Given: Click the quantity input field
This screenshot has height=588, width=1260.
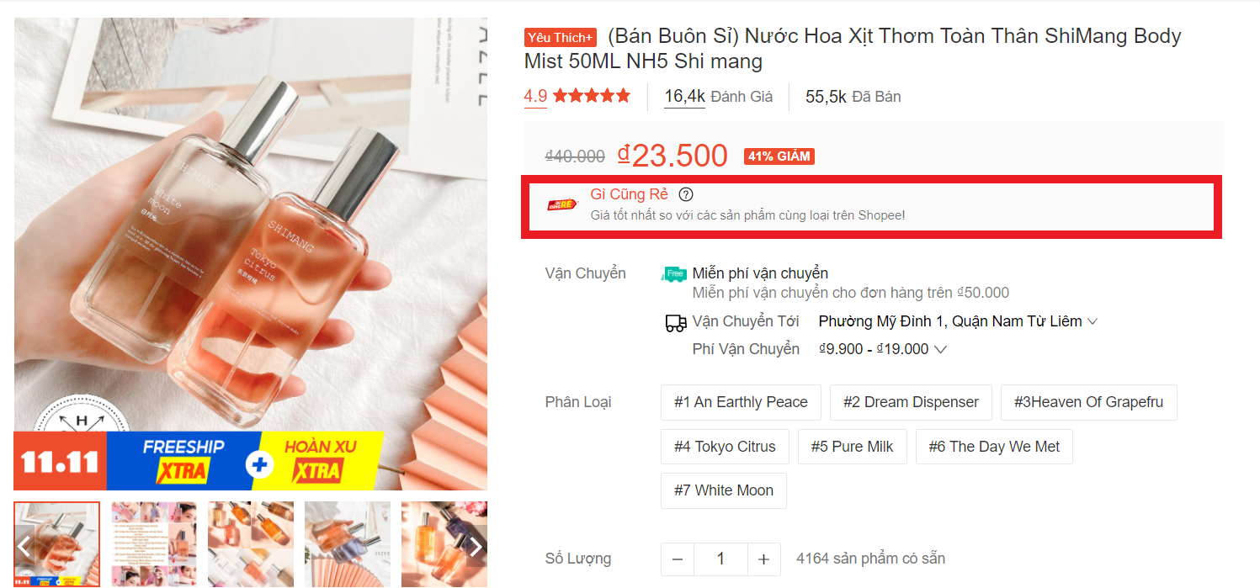Looking at the screenshot, I should (720, 559).
